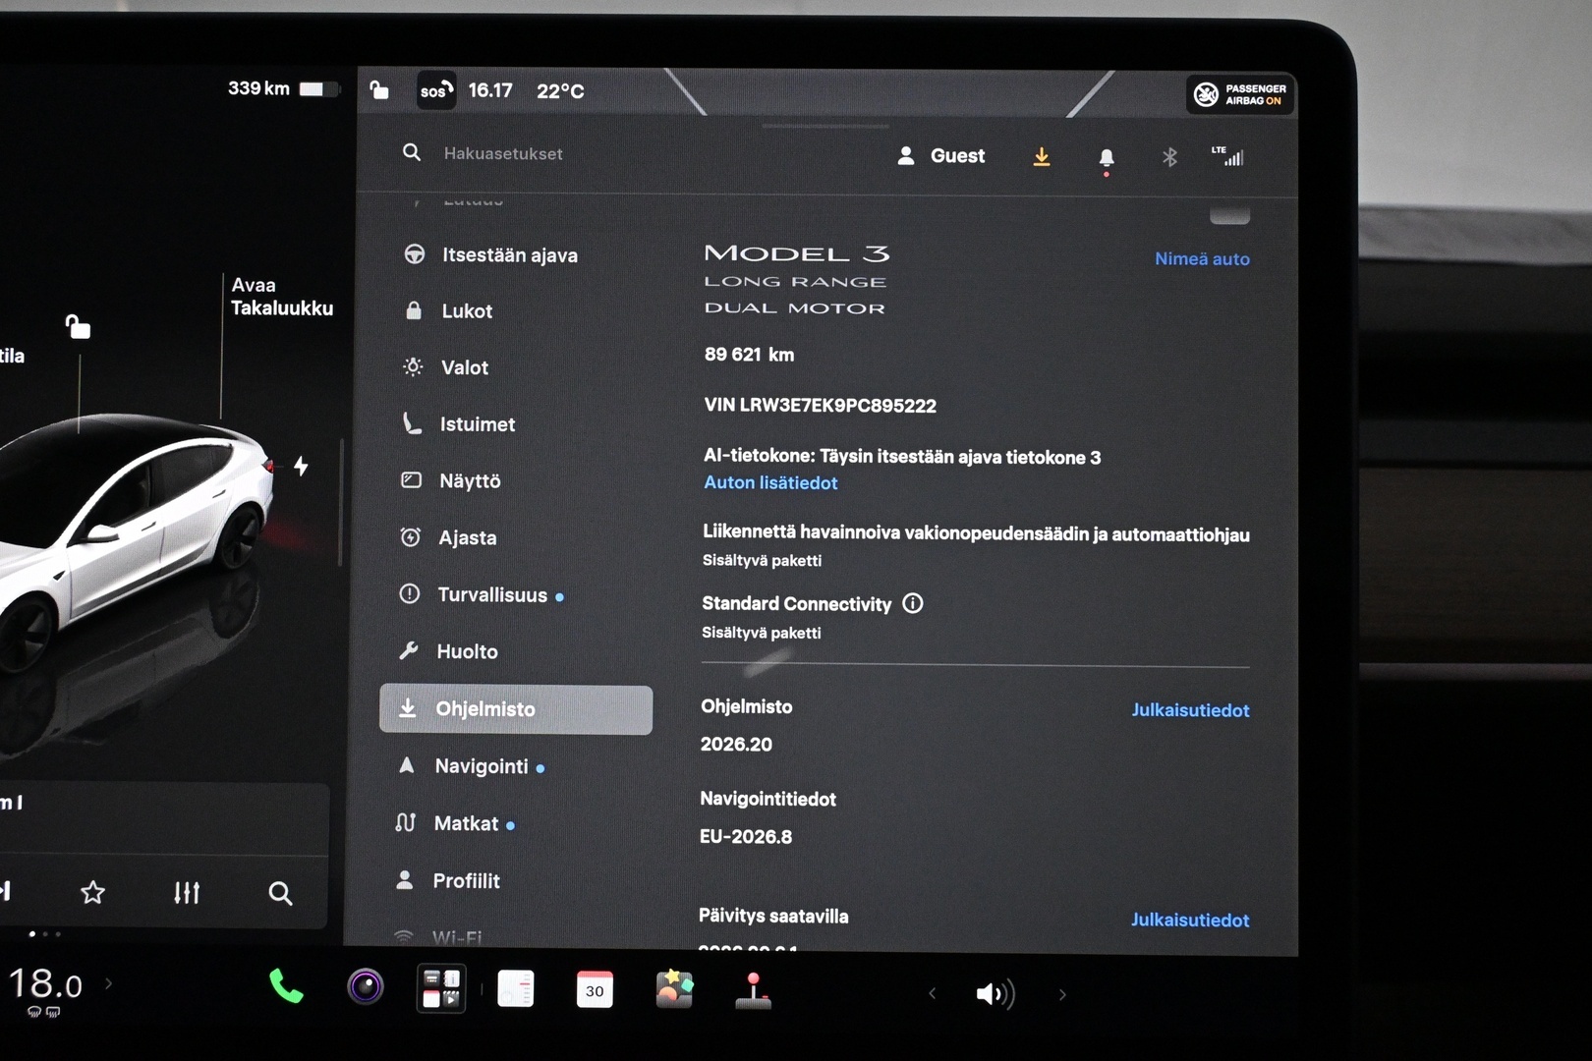This screenshot has height=1061, width=1592.
Task: Open the Toybox app icon
Action: [x=675, y=988]
